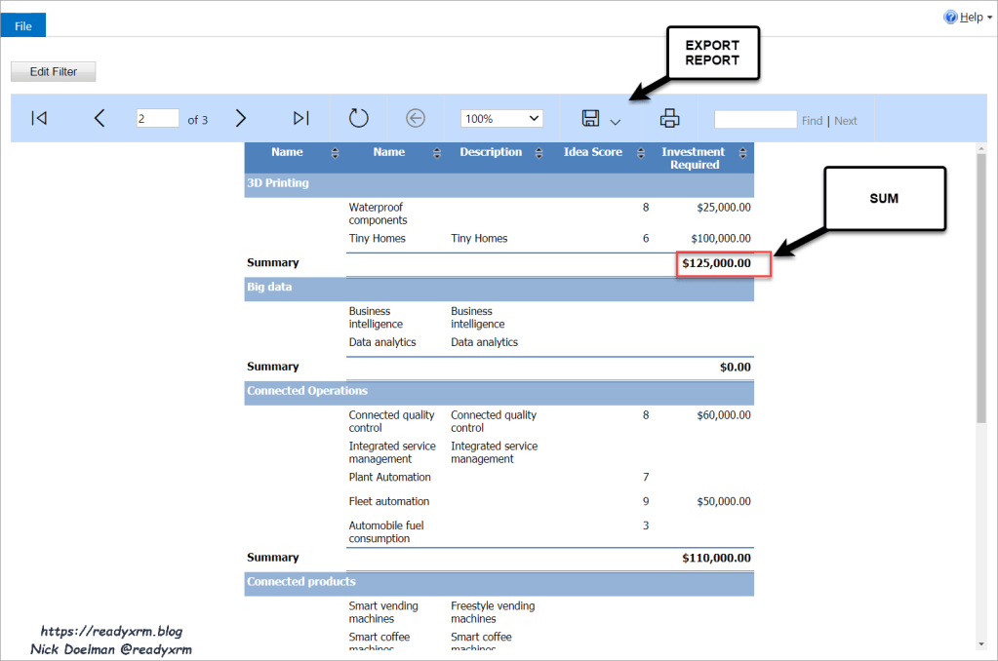Viewport: 998px width, 661px height.
Task: Go to the first report page
Action: pyautogui.click(x=39, y=118)
